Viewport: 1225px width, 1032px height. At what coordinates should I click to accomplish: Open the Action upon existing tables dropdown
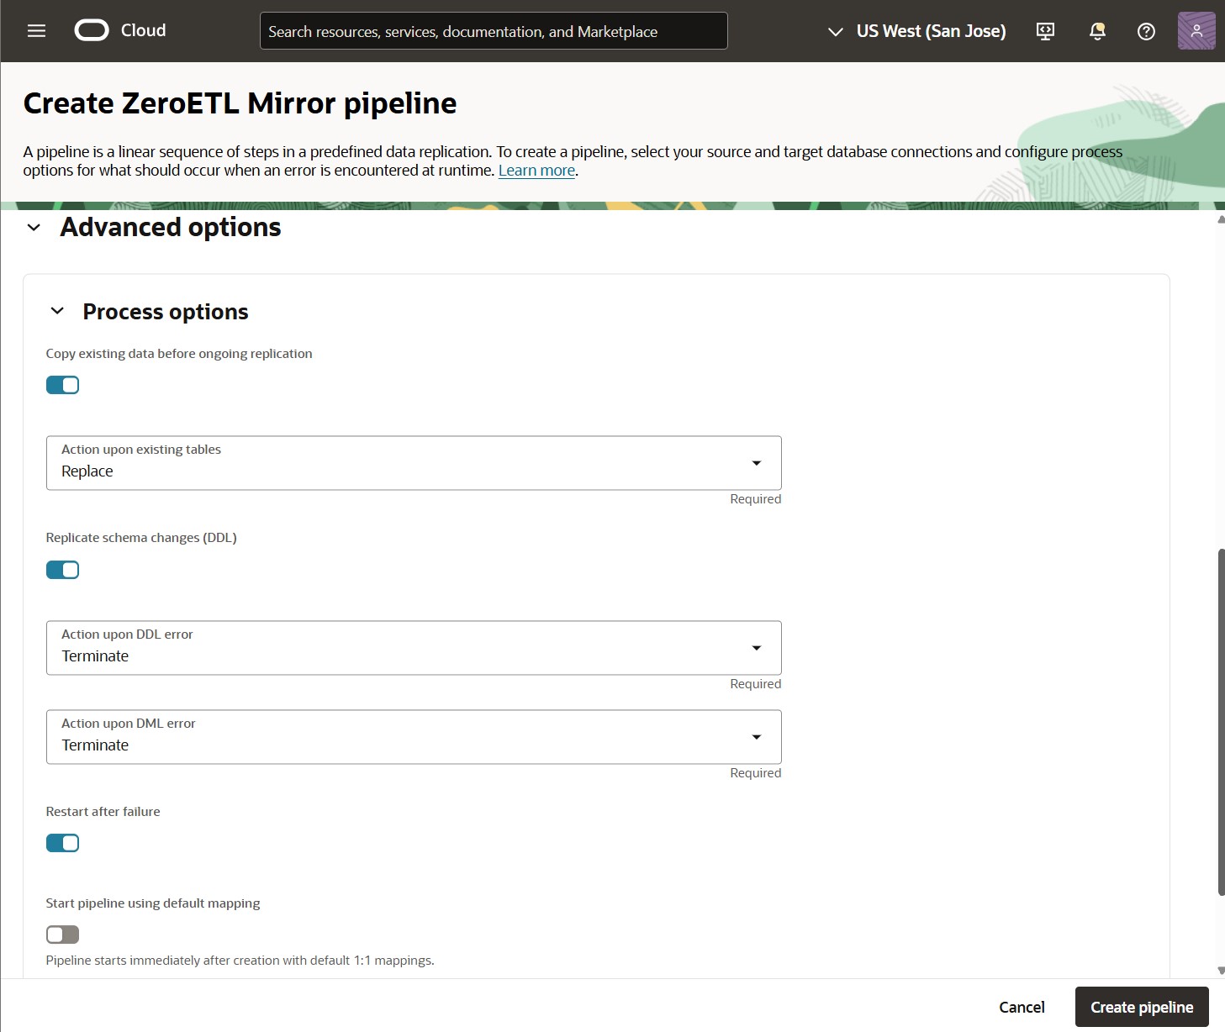click(x=756, y=463)
